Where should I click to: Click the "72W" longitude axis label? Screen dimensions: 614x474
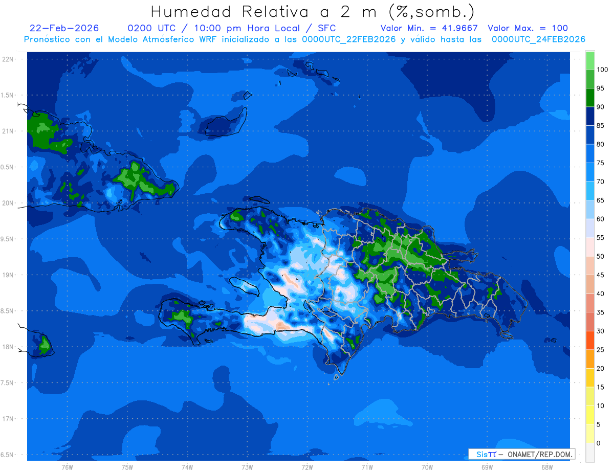pos(307,467)
